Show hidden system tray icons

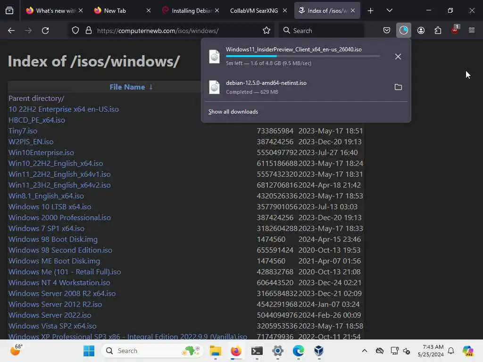coord(365,351)
